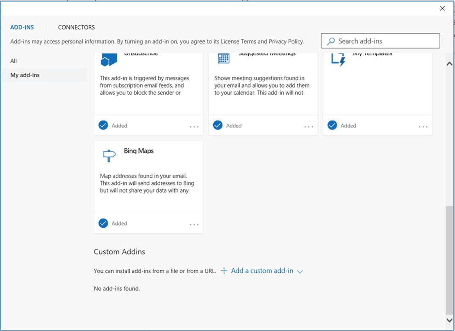Image resolution: width=455 pixels, height=331 pixels.
Task: Switch to the ADD-INS tab
Action: pyautogui.click(x=22, y=27)
